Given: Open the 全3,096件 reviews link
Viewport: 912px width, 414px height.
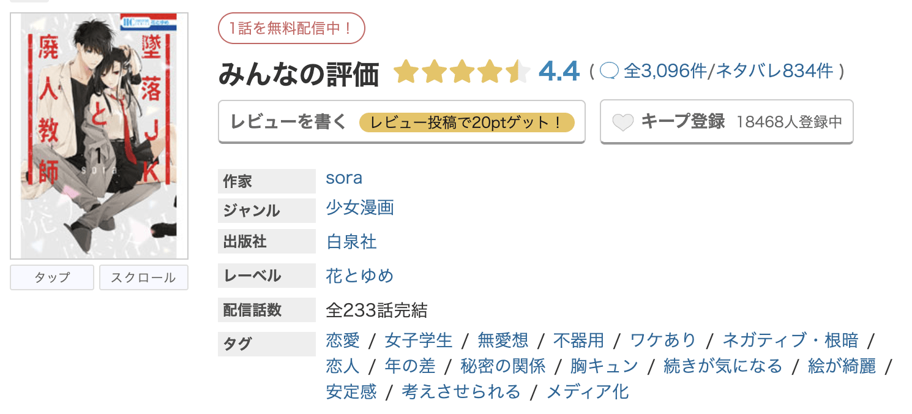Looking at the screenshot, I should coord(665,72).
